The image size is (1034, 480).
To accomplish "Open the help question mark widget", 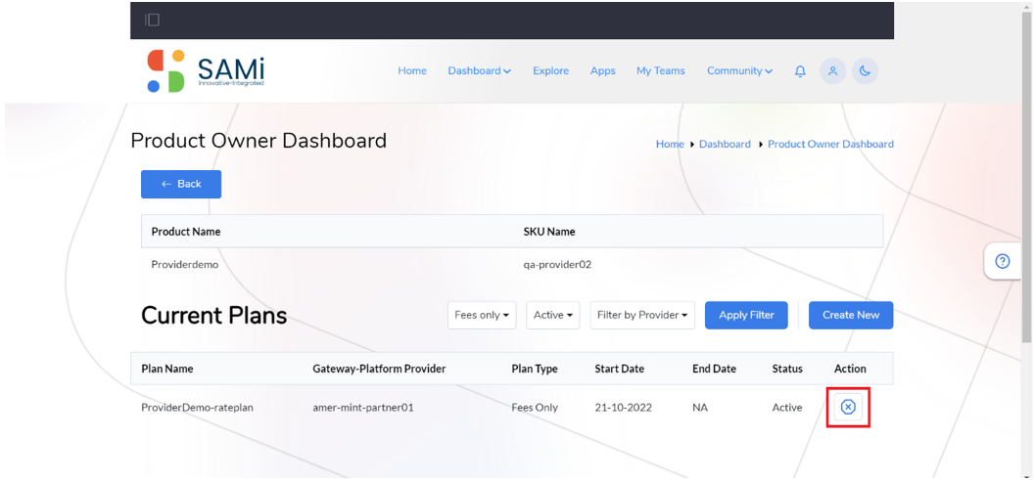I will point(1003,261).
